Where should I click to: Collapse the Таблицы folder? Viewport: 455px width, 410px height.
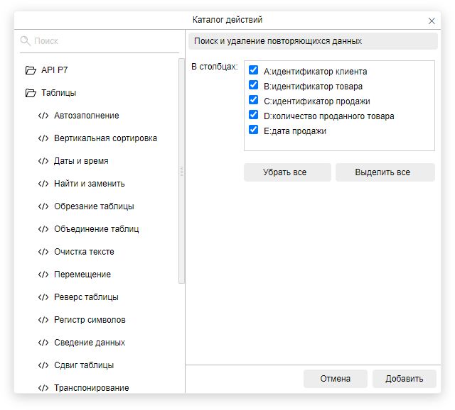(31, 93)
